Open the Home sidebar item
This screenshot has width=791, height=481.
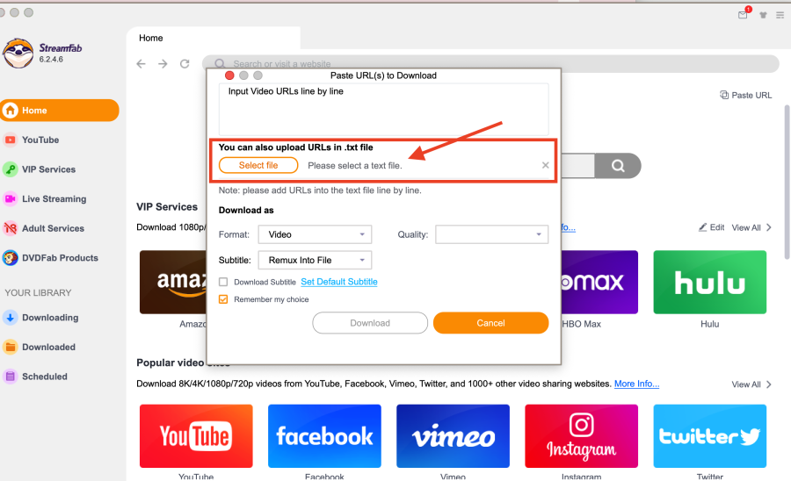pos(60,111)
